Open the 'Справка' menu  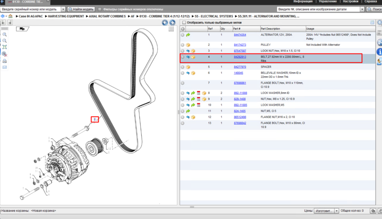coord(371,2)
